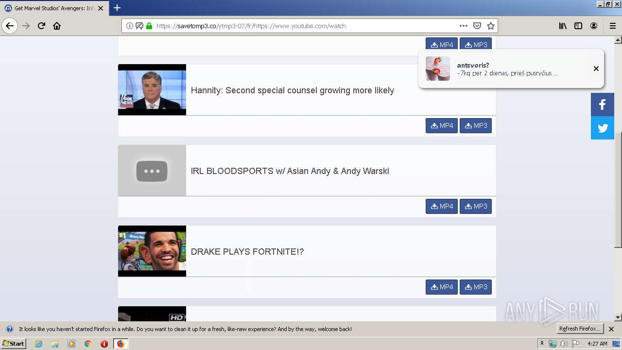
Task: Click title 'Hannity: Second special counsel growing more likely'
Action: click(293, 90)
